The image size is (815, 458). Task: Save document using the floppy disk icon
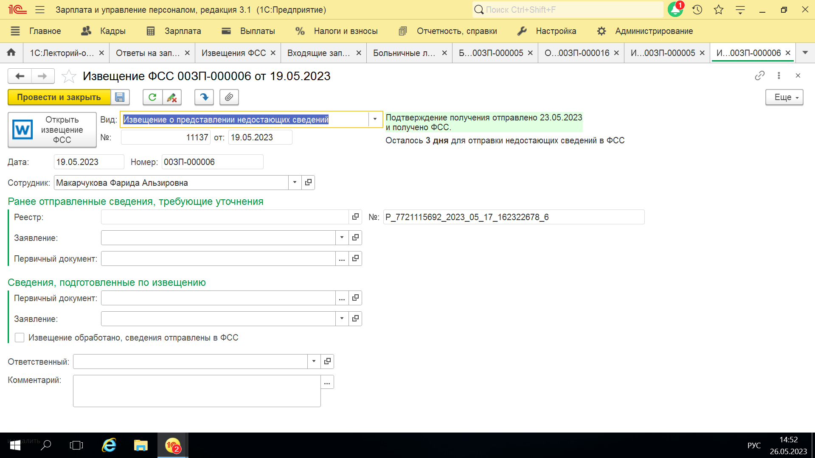point(120,97)
